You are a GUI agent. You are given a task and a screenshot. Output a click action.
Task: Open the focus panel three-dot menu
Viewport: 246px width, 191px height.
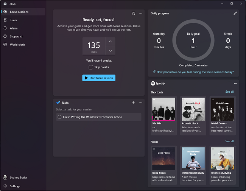(141, 13)
